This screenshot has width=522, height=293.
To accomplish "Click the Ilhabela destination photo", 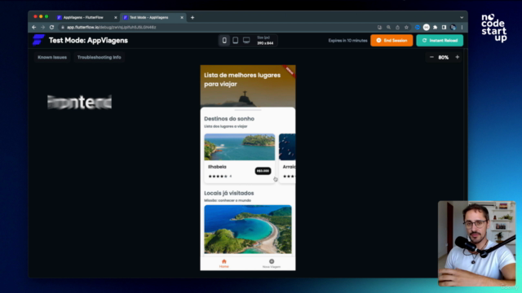I will click(x=239, y=146).
